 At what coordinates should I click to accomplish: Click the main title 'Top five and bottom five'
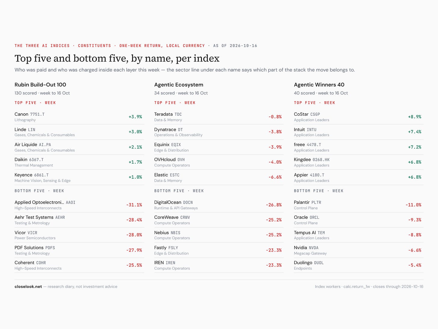click(117, 58)
